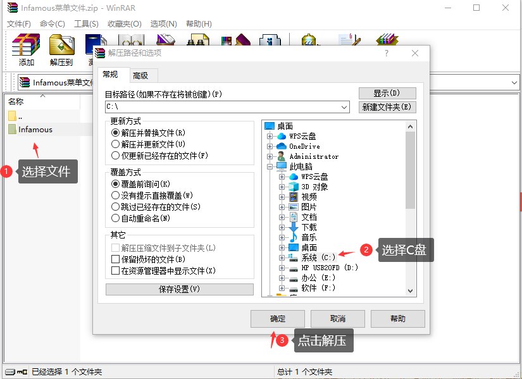The image size is (522, 379).
Task: Click the SFX books icon in WinRAR toolbar
Action: pyautogui.click(x=387, y=40)
